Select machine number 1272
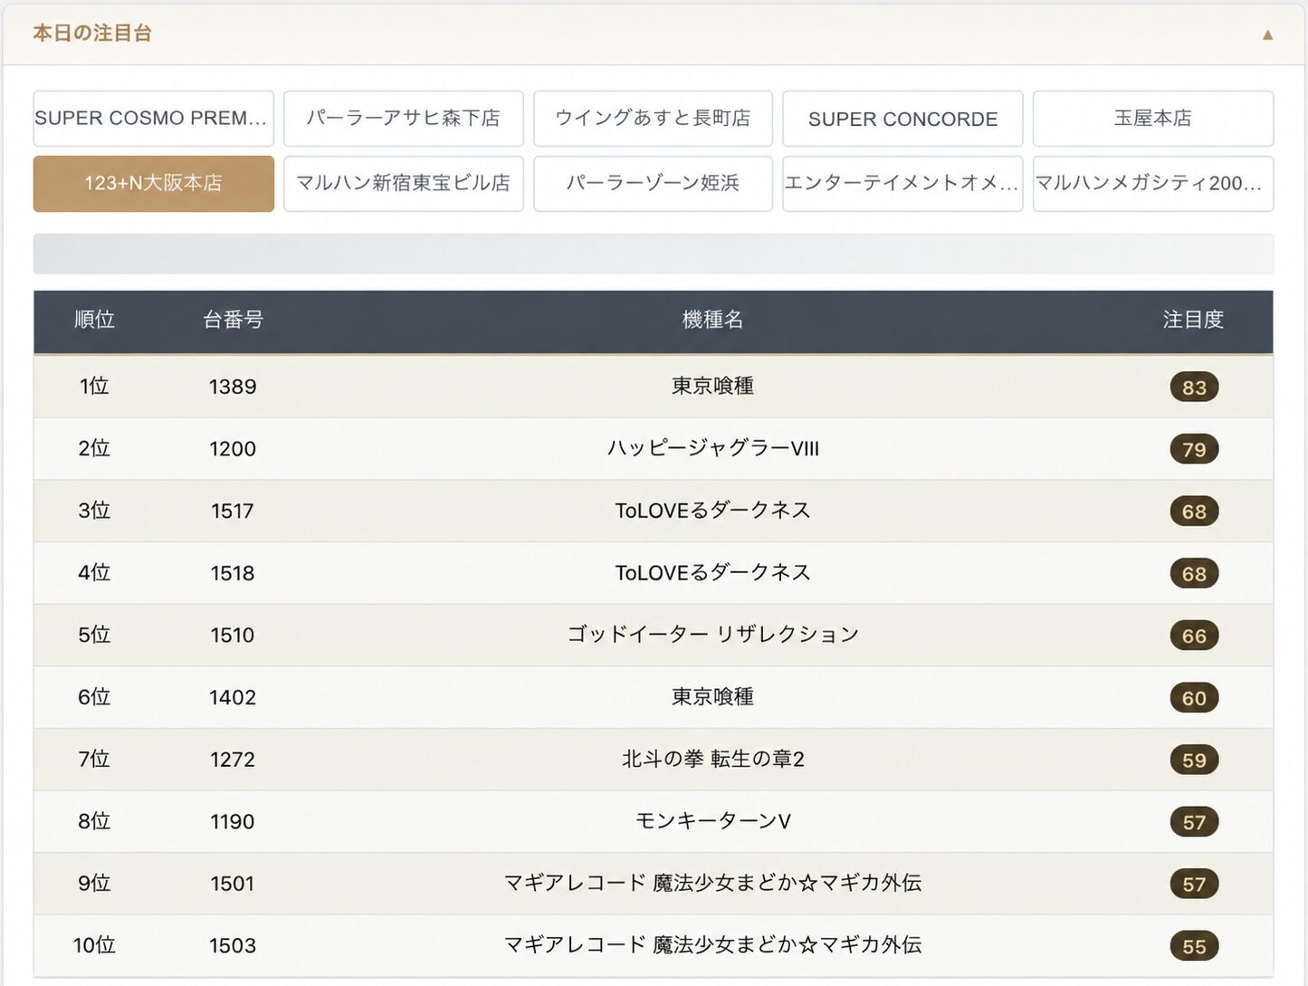 pos(233,760)
